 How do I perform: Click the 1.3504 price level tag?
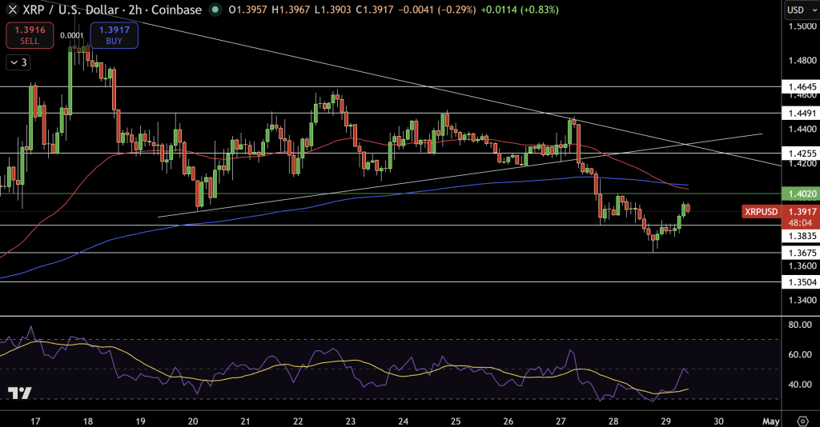[801, 282]
